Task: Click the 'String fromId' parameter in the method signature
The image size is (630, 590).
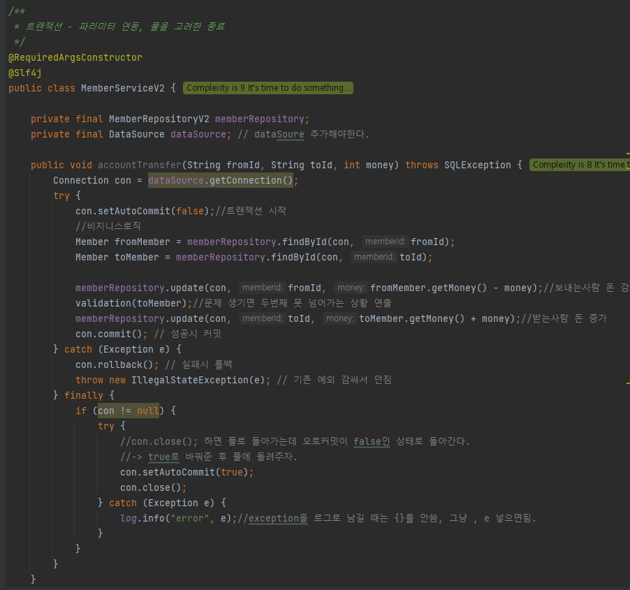Action: coord(224,165)
